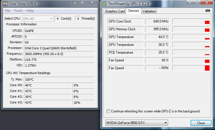Click the 60 % fan speed value

coord(157,60)
